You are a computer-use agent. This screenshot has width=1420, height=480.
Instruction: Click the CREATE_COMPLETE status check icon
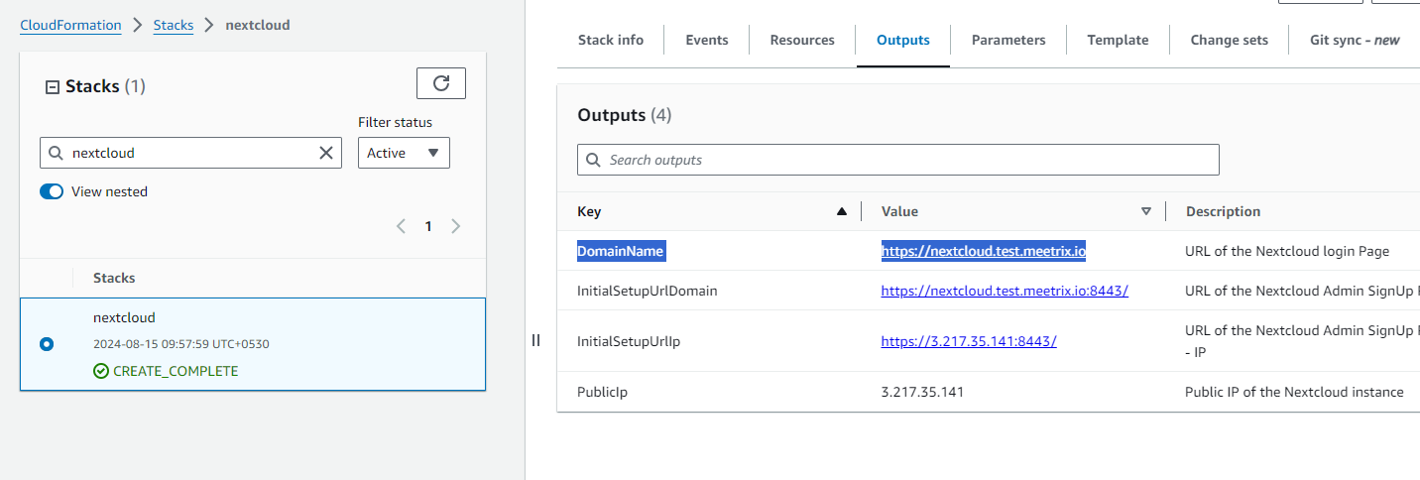pyautogui.click(x=101, y=371)
